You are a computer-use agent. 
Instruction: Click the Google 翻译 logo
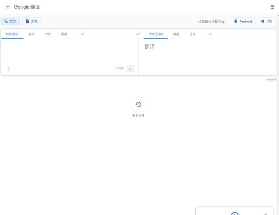(x=27, y=7)
